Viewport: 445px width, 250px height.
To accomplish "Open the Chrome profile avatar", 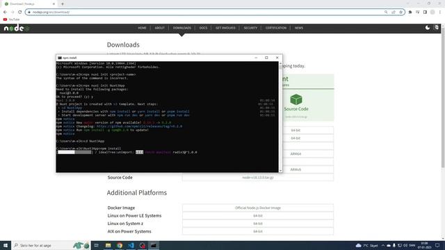I will (x=432, y=12).
